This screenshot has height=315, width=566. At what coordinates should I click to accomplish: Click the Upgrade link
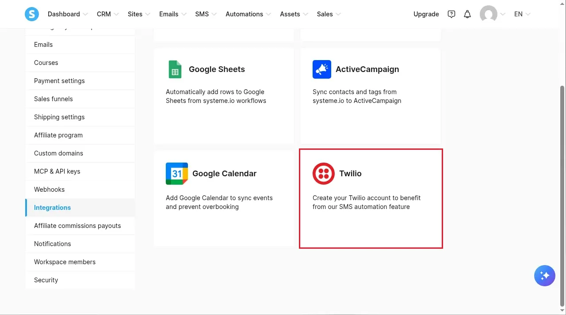point(426,14)
